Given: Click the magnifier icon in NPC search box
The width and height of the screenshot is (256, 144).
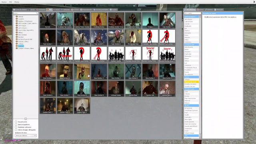Looking at the screenshot, I should (37, 13).
